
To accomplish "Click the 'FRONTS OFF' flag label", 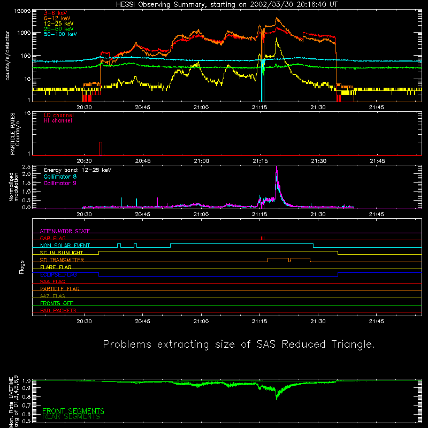I will (x=57, y=303).
